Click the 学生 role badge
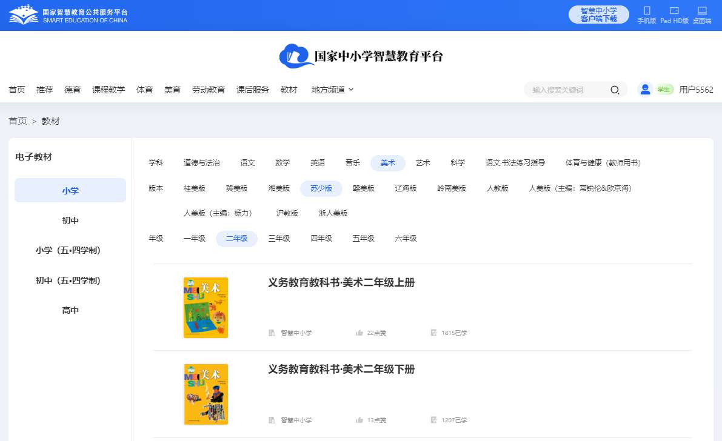This screenshot has width=722, height=441. (x=664, y=90)
